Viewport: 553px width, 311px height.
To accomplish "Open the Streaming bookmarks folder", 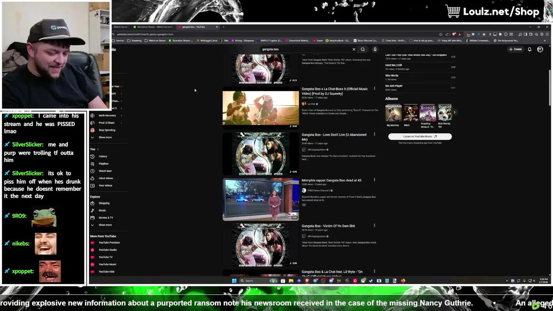I will (x=134, y=41).
